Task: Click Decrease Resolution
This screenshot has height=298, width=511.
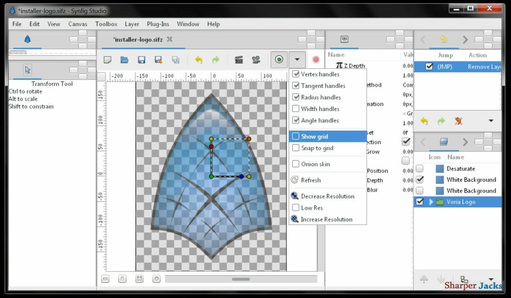Action: point(328,196)
